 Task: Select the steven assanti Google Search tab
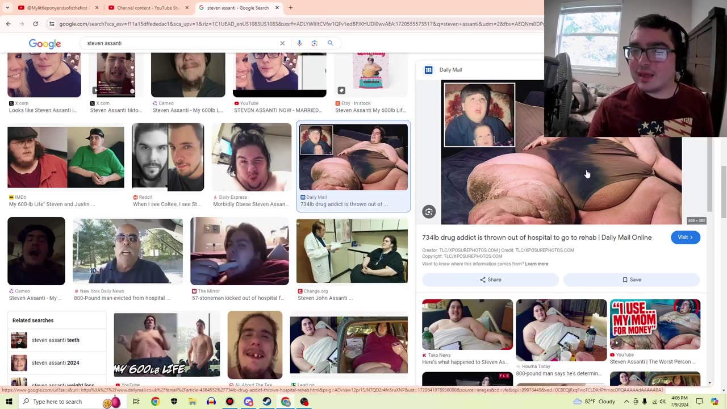238,8
